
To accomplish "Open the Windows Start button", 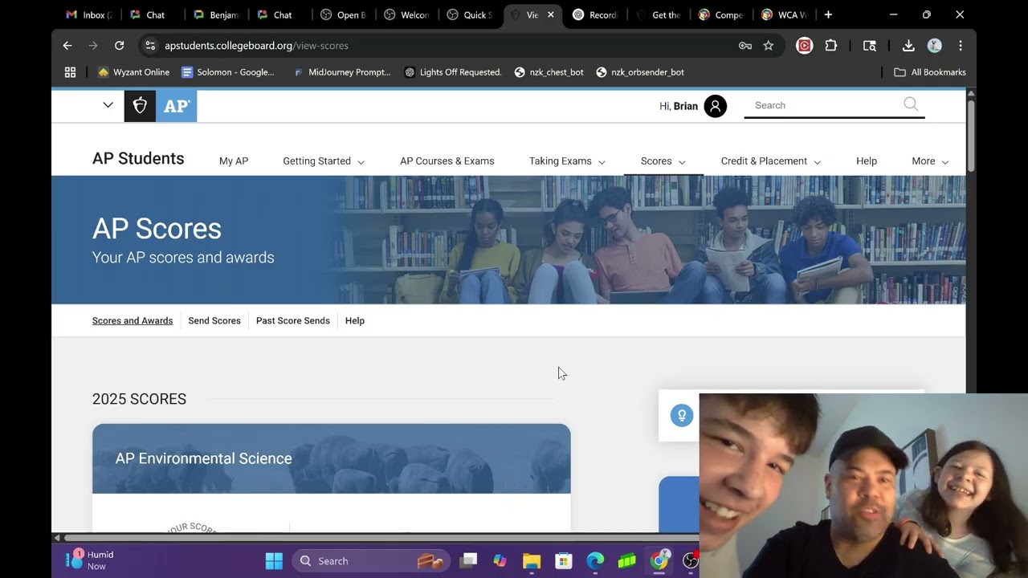I will point(274,560).
